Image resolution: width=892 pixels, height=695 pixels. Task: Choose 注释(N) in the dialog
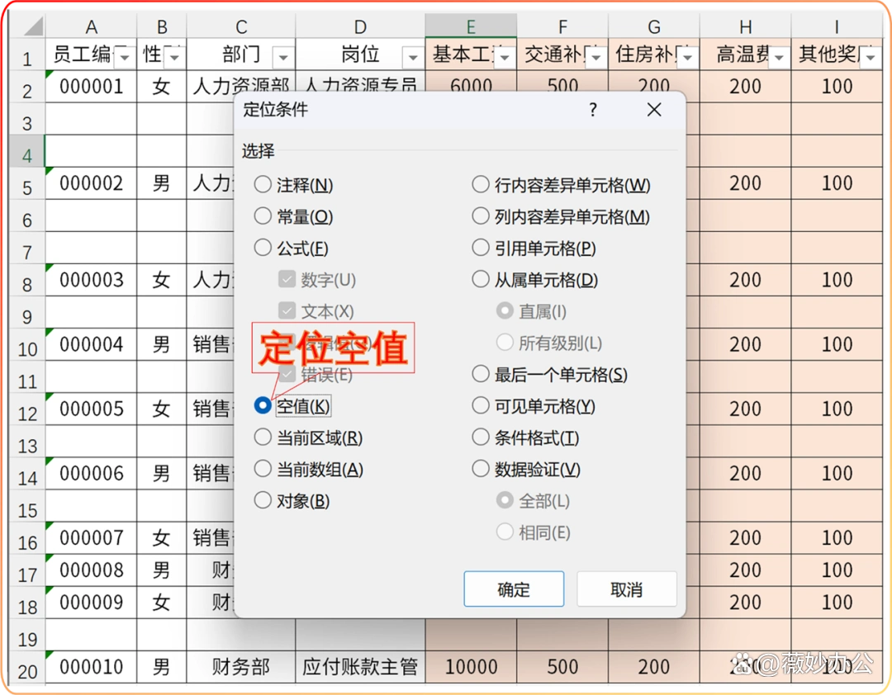263,185
